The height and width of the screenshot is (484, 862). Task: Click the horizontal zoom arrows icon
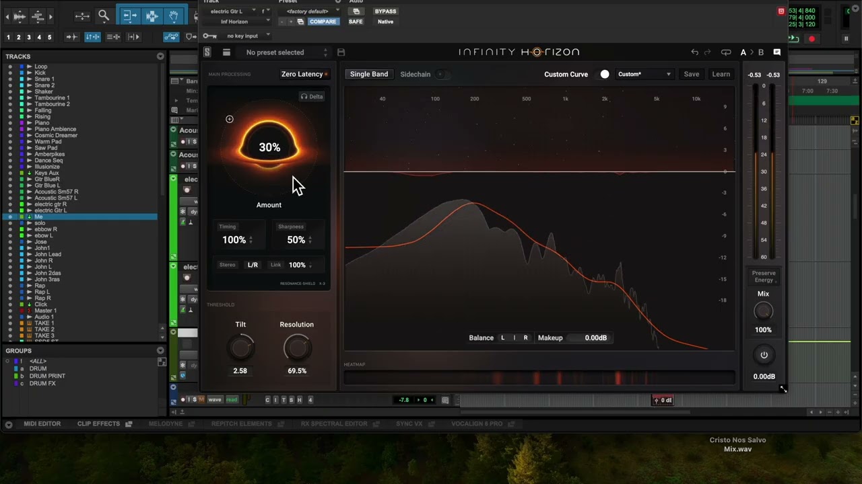coord(82,16)
